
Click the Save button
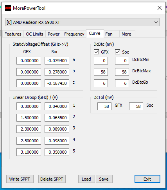(104, 179)
